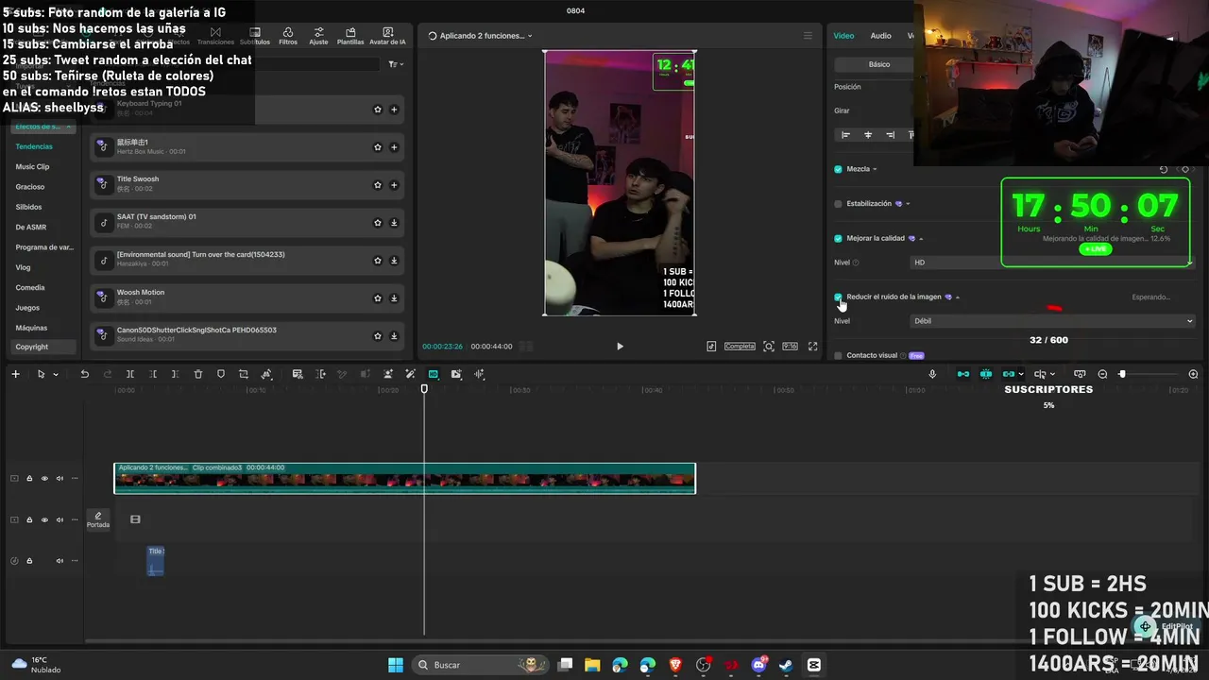Open the Filtros tab

pyautogui.click(x=288, y=37)
